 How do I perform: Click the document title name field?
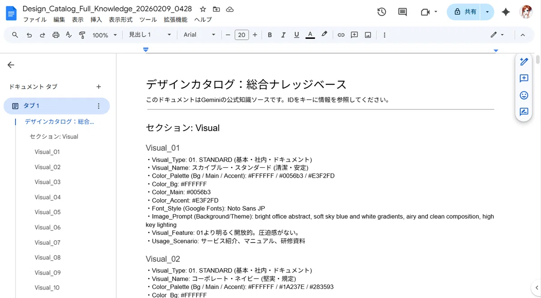107,9
